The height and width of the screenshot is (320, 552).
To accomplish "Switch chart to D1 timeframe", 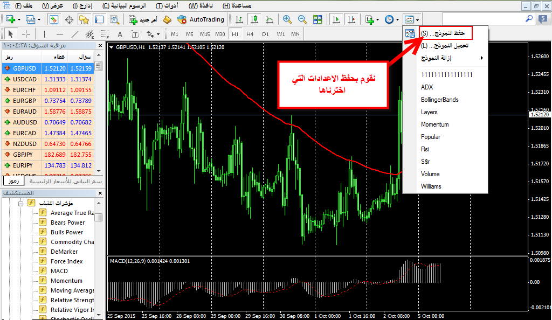I will click(265, 34).
